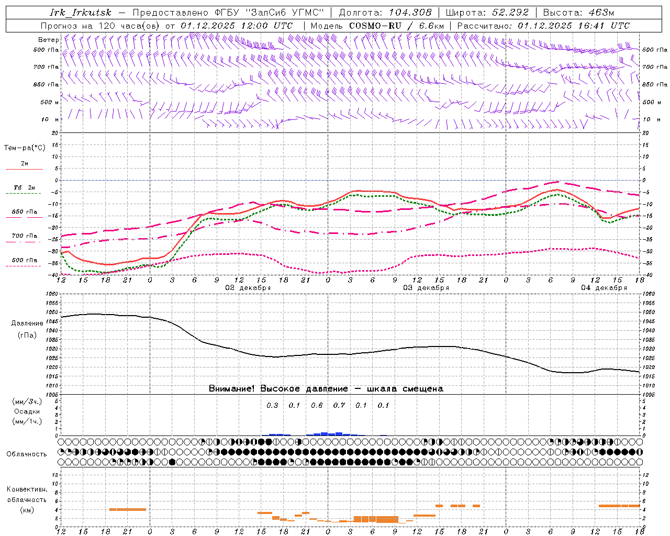Click the precipitation value 0.6
The height and width of the screenshot is (536, 670).
click(317, 405)
